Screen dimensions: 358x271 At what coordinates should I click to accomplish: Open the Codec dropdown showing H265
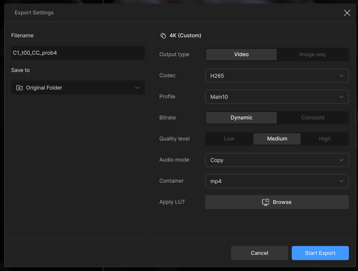(x=277, y=76)
